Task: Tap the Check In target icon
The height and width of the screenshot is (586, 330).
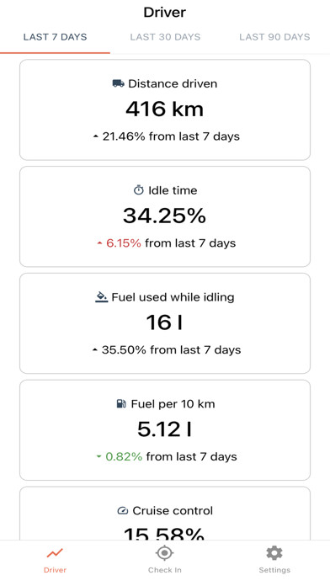Action: click(164, 552)
